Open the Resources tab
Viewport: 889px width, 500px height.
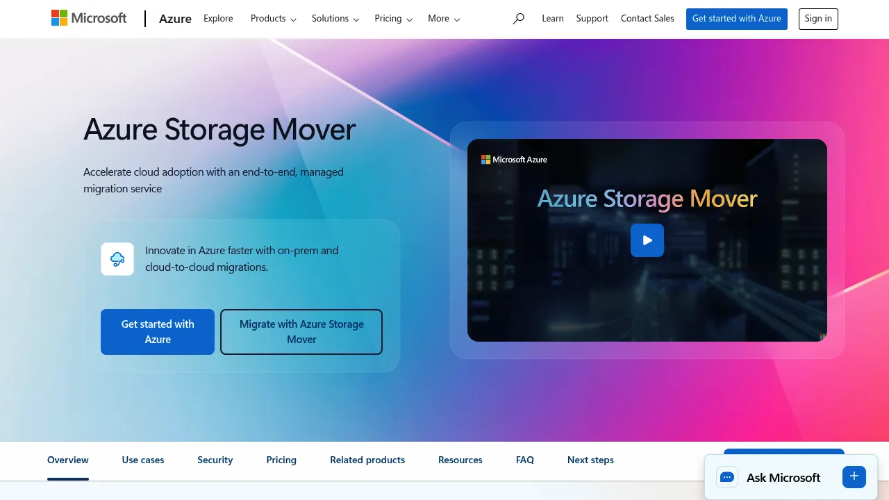460,460
